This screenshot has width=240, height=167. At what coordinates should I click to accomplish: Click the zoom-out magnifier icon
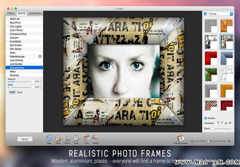tap(192, 141)
